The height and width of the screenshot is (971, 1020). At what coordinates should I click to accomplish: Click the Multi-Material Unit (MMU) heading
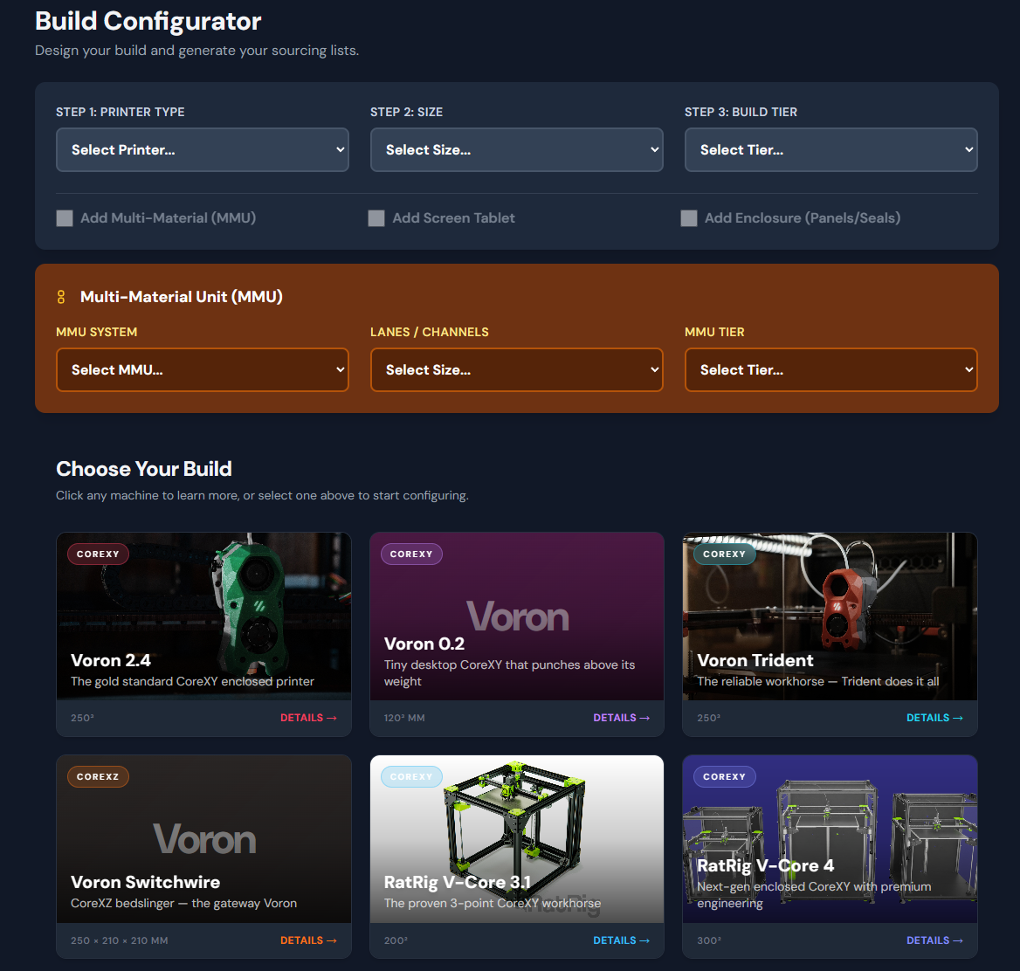pyautogui.click(x=182, y=297)
